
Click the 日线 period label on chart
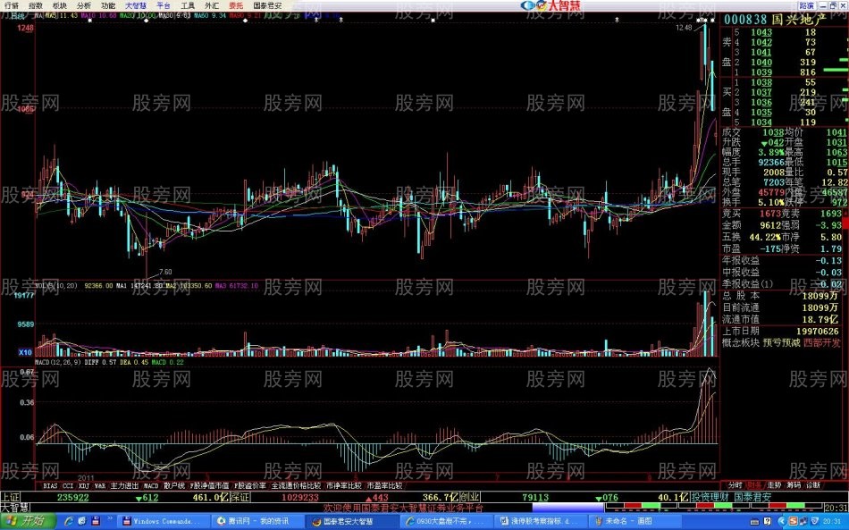click(x=16, y=15)
